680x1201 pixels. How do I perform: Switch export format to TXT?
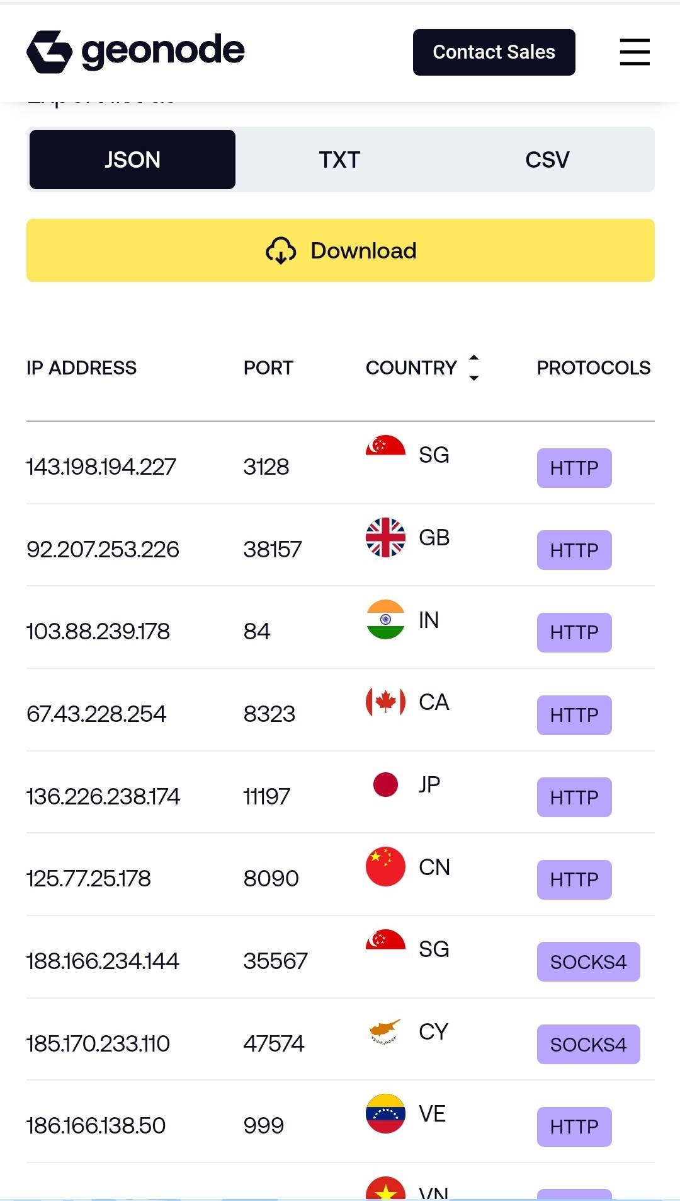click(x=339, y=160)
